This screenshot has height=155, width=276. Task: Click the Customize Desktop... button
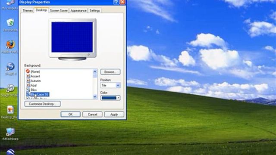tap(42, 104)
